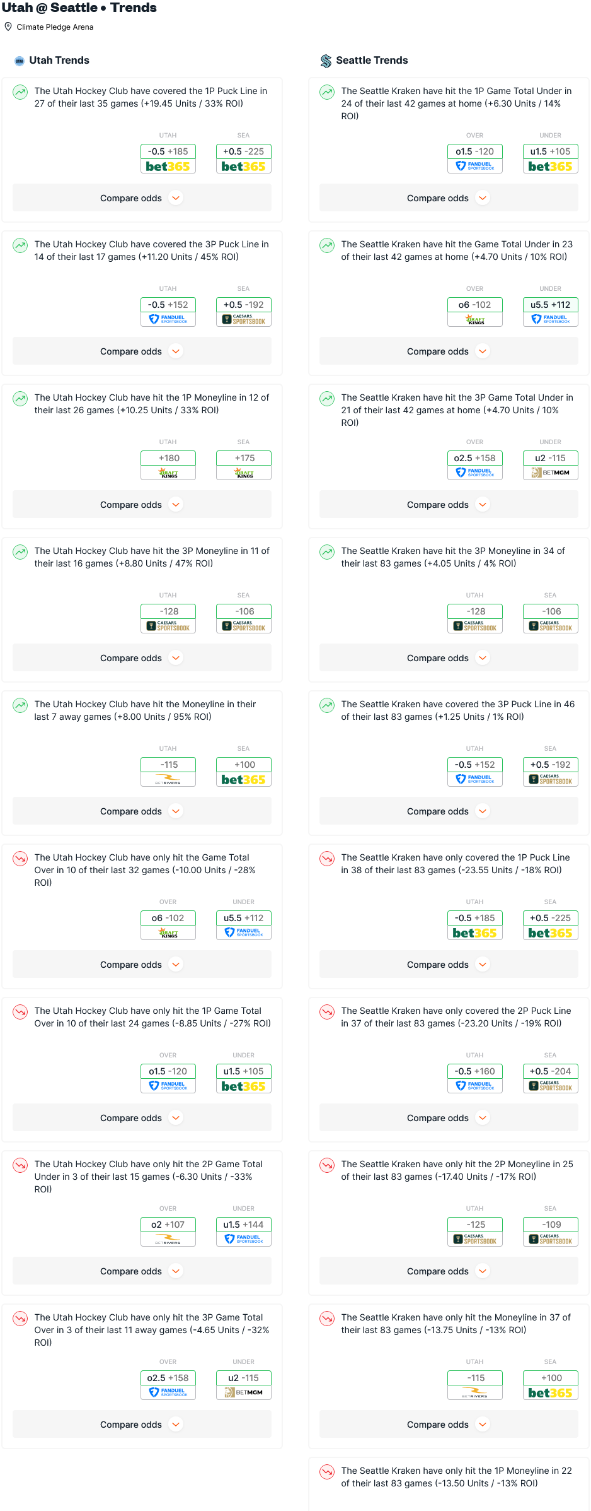The image size is (591, 1511).
Task: Click the Utah team logo icon
Action: pyautogui.click(x=20, y=61)
